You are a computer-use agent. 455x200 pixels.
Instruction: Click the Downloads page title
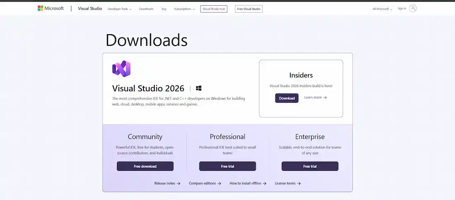[x=146, y=40]
